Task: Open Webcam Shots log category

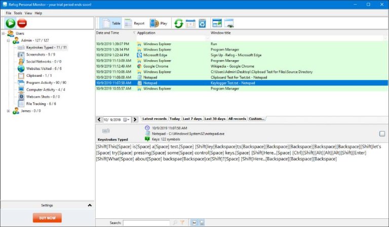Action: (43, 97)
